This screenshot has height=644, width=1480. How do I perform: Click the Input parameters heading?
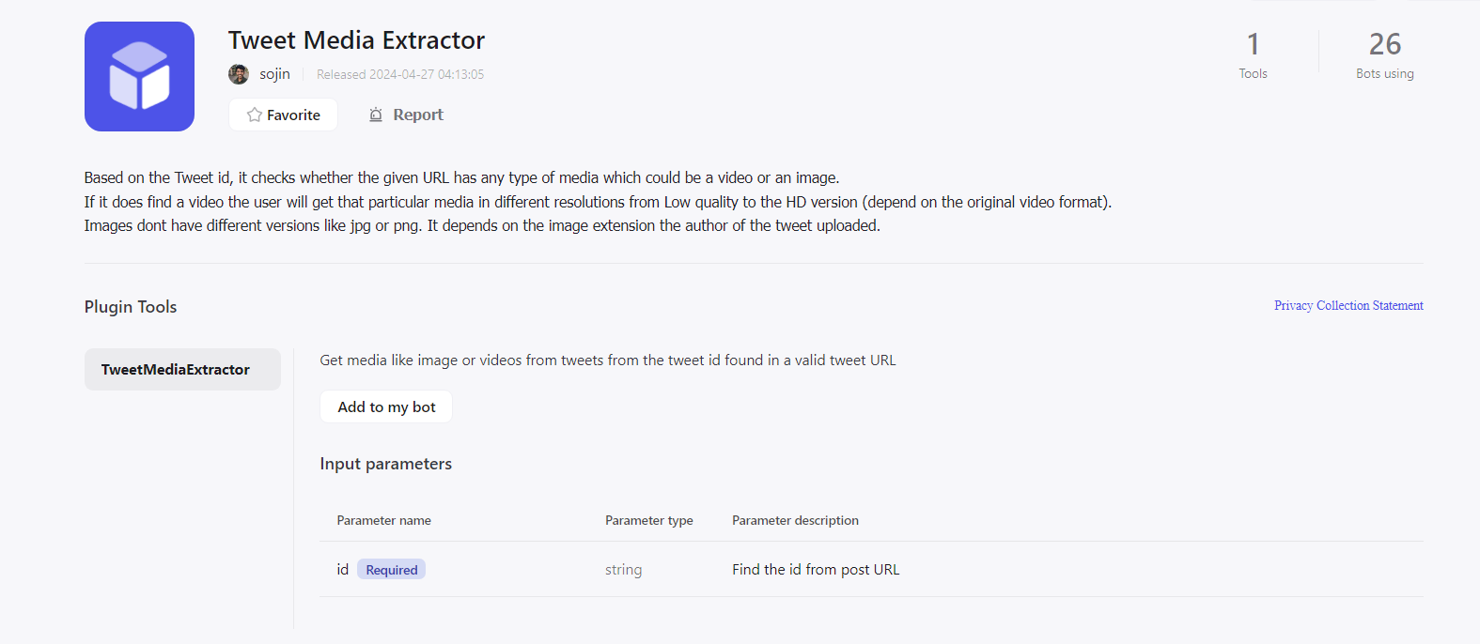pyautogui.click(x=385, y=463)
